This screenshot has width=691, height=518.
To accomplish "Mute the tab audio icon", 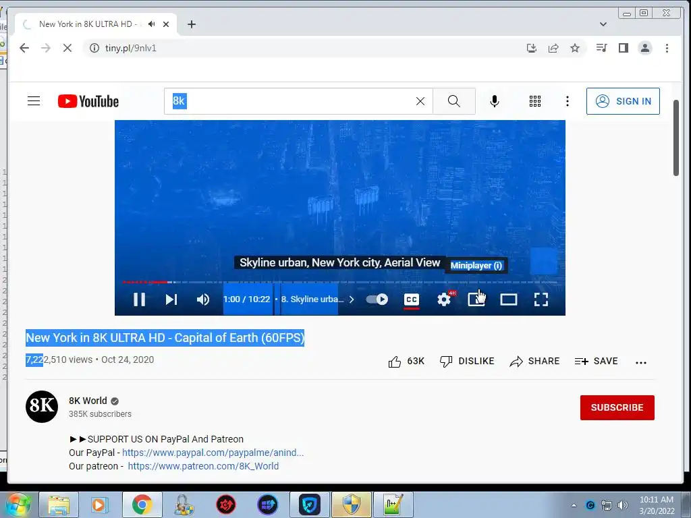I will point(152,24).
